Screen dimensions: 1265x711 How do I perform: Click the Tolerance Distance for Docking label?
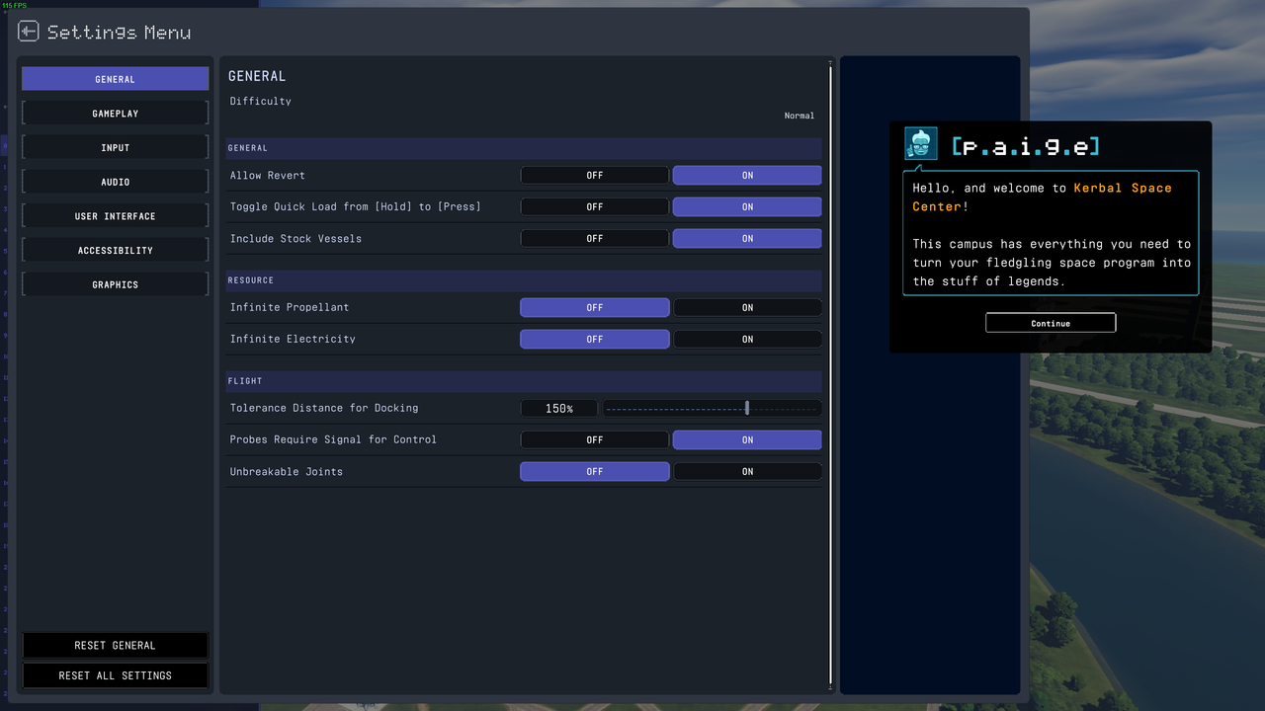pyautogui.click(x=324, y=408)
